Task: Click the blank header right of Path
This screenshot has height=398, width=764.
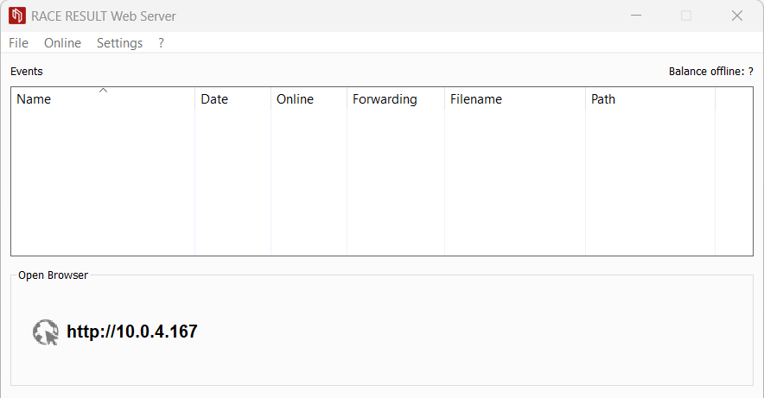Action: 734,99
